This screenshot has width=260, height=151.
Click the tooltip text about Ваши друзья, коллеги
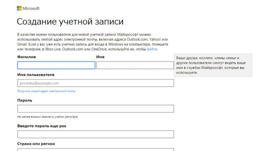point(211,65)
